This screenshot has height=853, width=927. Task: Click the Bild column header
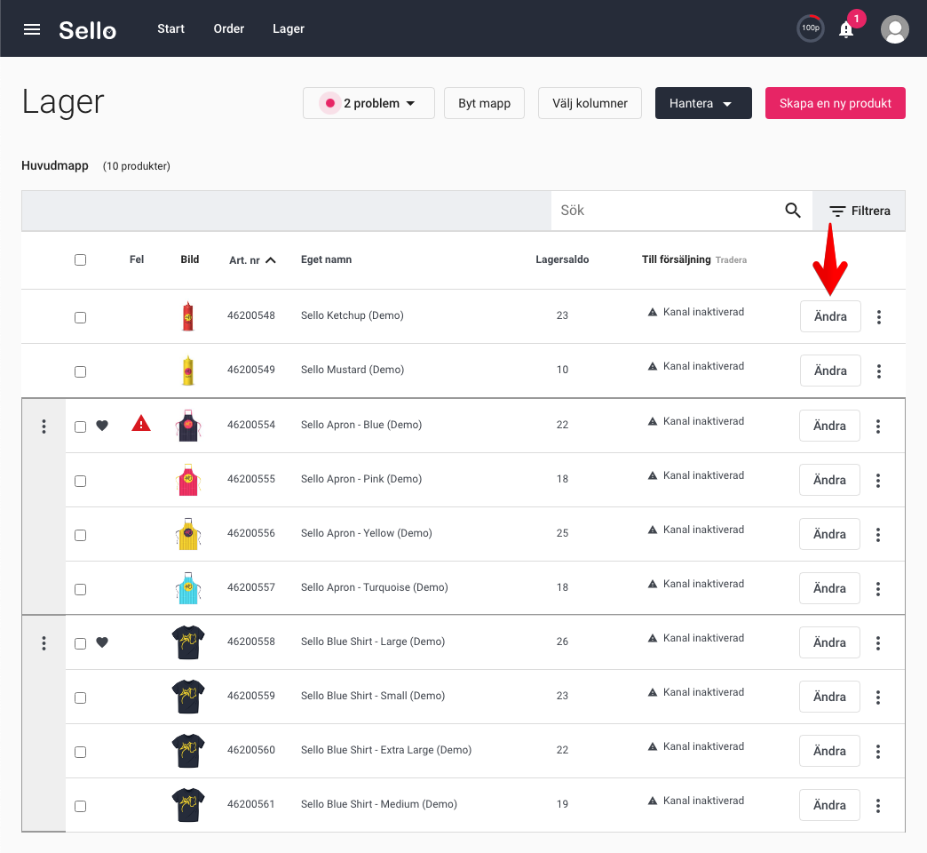click(190, 259)
